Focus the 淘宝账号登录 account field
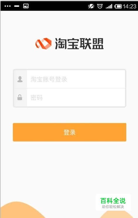 click(x=76, y=79)
